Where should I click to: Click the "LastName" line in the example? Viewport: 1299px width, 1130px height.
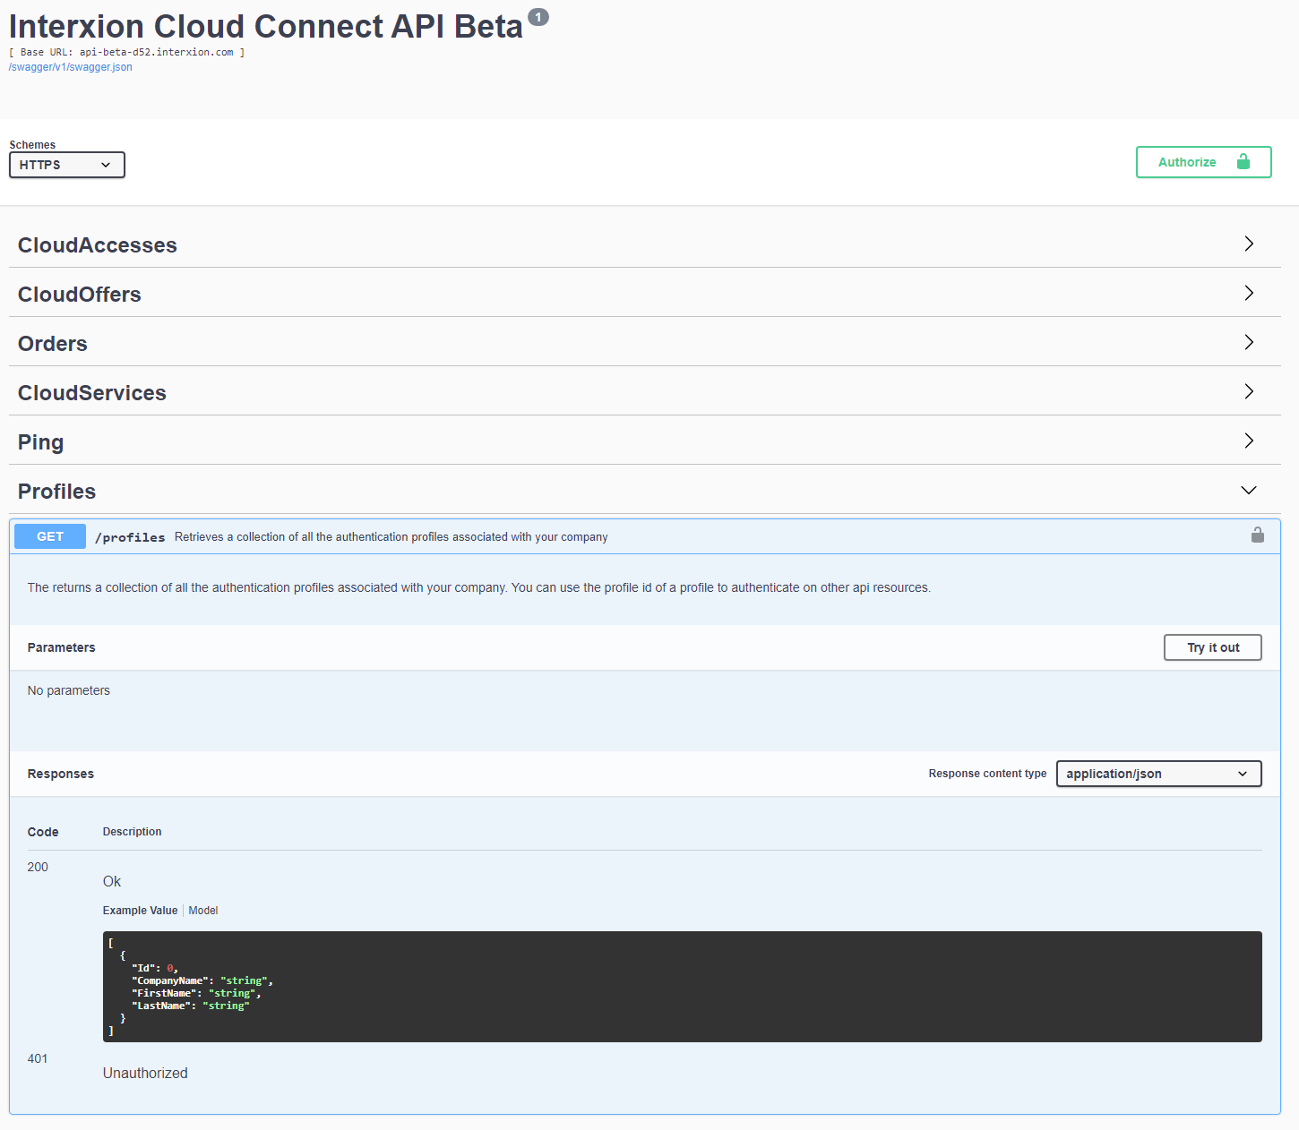coord(190,1006)
